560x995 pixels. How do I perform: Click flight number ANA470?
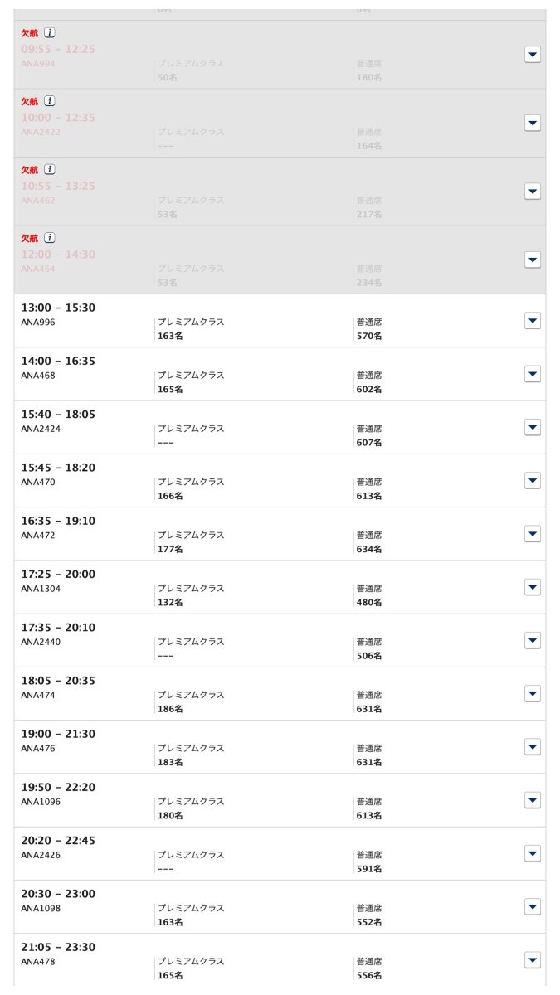coord(38,482)
